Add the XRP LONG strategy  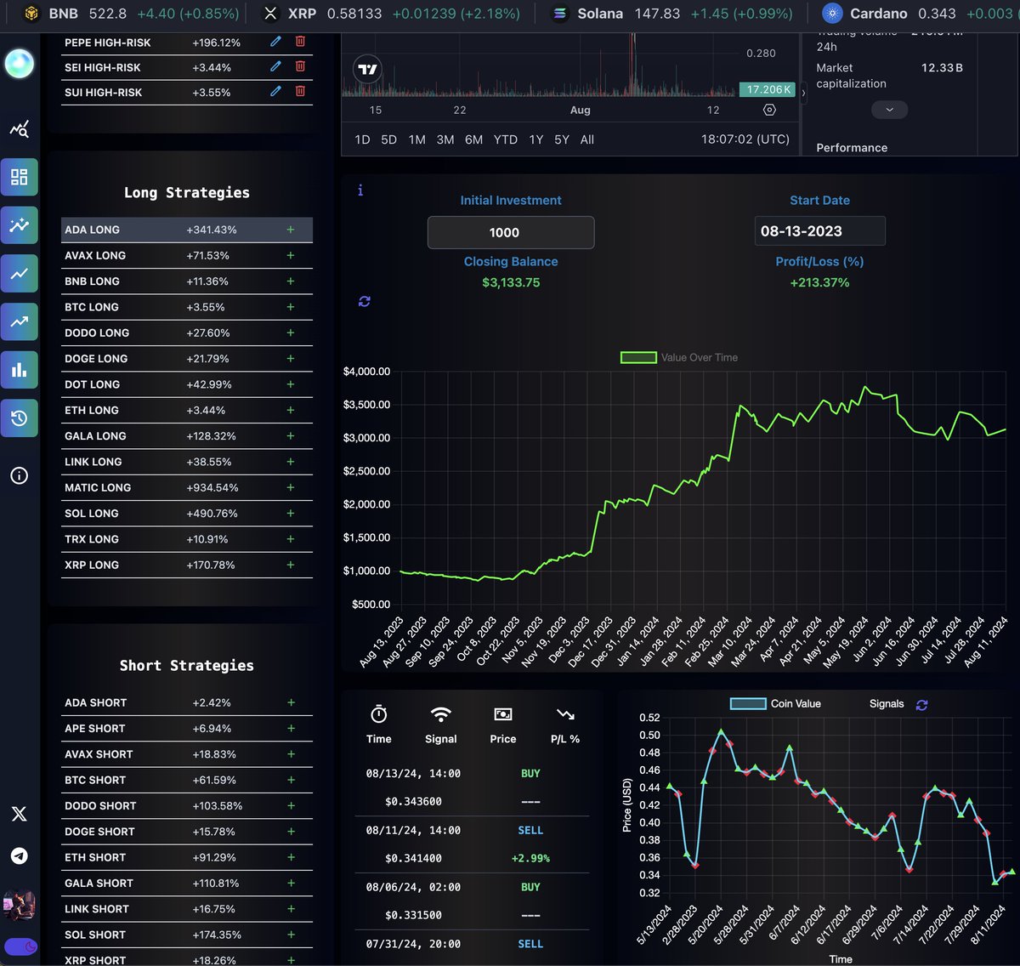point(291,565)
